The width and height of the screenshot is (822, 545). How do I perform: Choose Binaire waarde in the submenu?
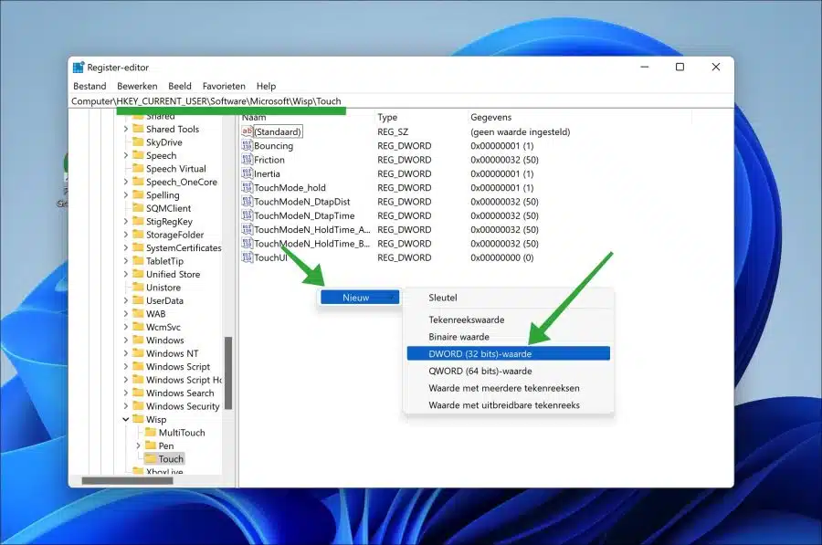(458, 337)
